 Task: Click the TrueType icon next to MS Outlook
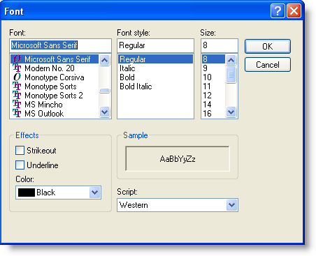click(x=17, y=113)
